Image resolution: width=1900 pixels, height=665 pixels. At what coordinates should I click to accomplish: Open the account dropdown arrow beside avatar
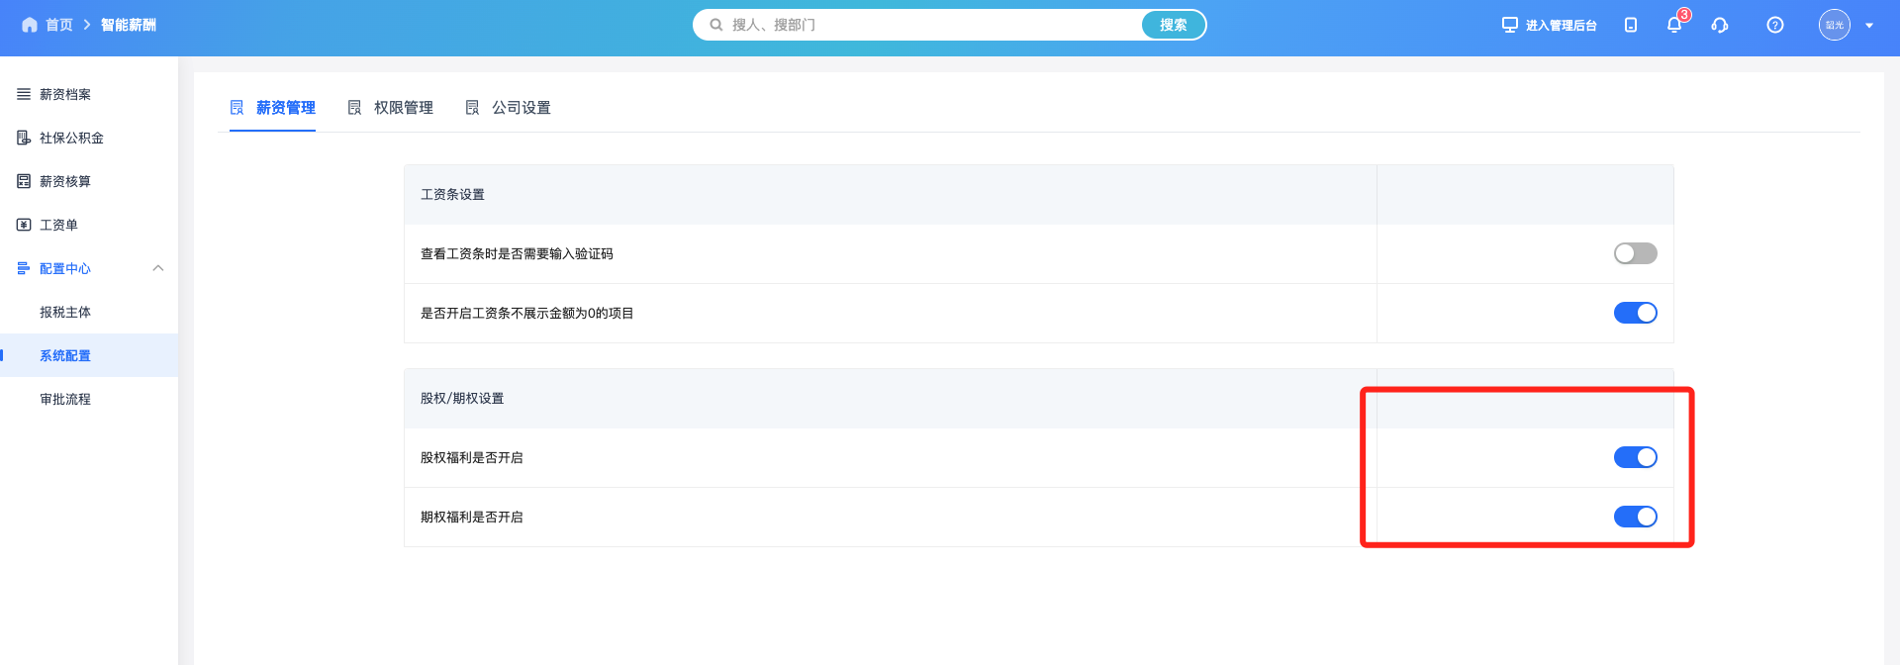coord(1869,26)
